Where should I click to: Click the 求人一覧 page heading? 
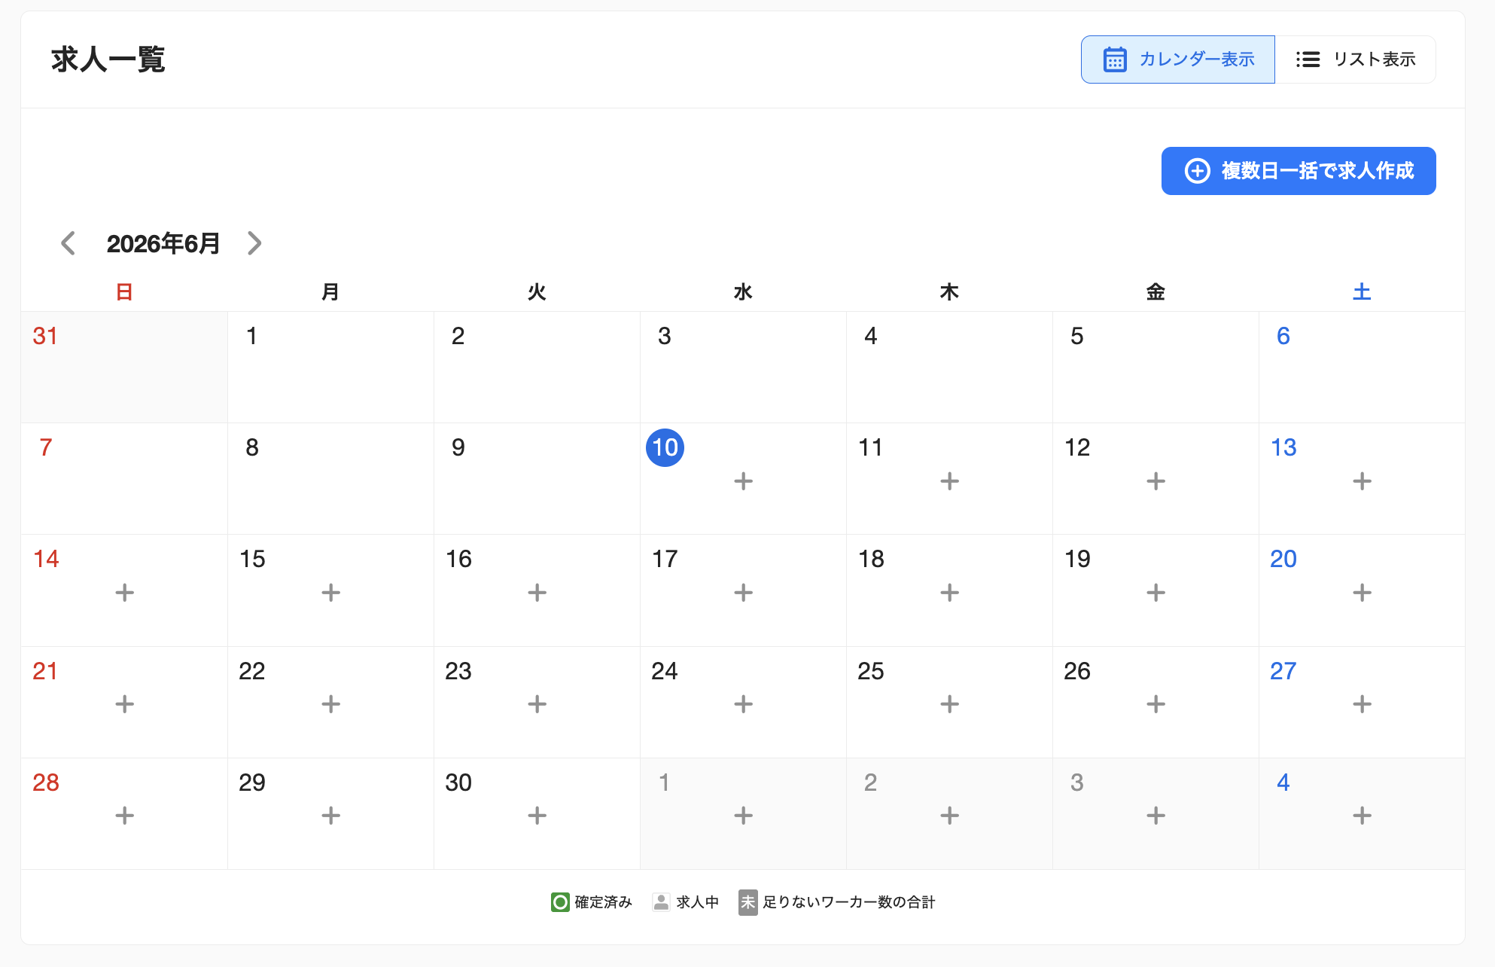(108, 59)
